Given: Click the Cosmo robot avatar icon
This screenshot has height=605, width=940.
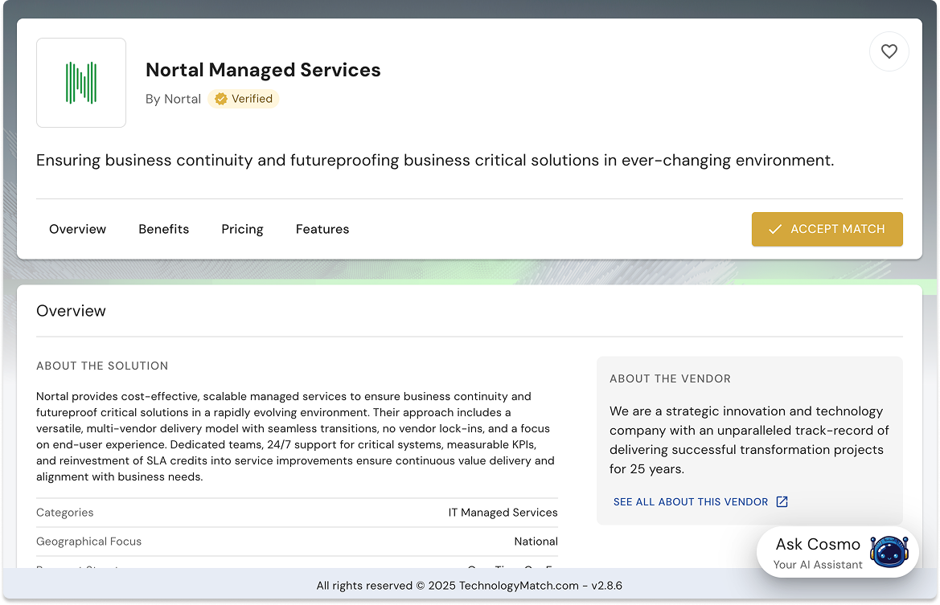Looking at the screenshot, I should (x=889, y=551).
